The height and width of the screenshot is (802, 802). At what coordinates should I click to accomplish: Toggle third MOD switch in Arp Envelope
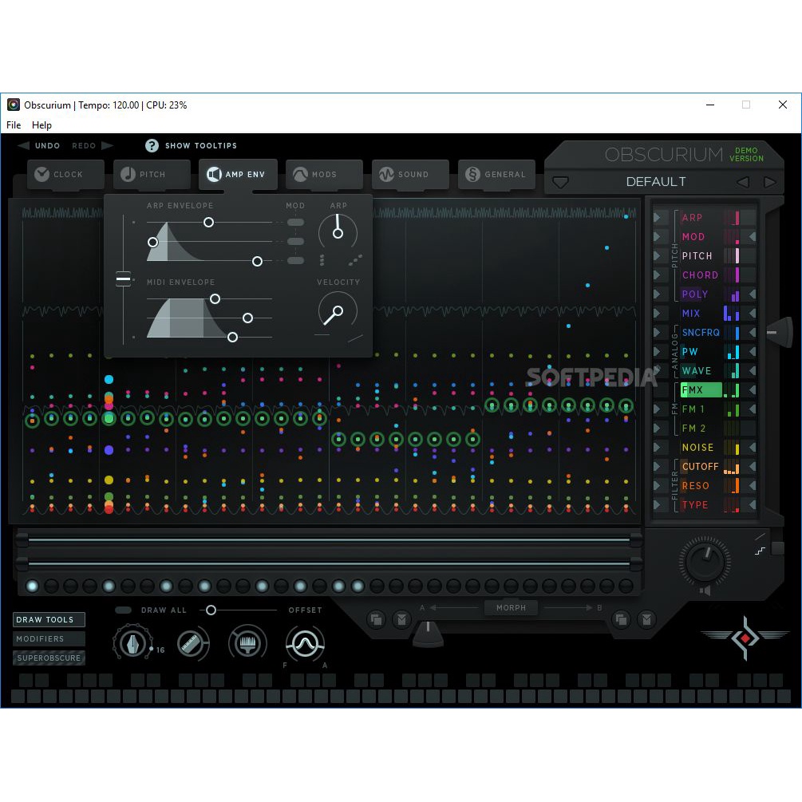295,261
